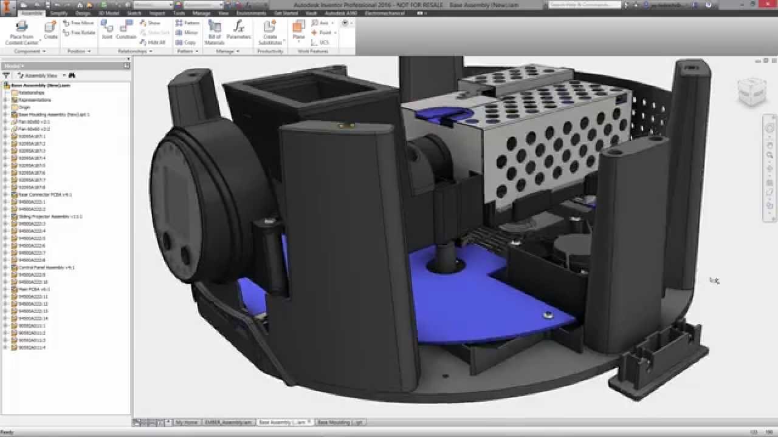The width and height of the screenshot is (778, 437).
Task: Switch to the 3D Model ribbon tab
Action: point(109,13)
